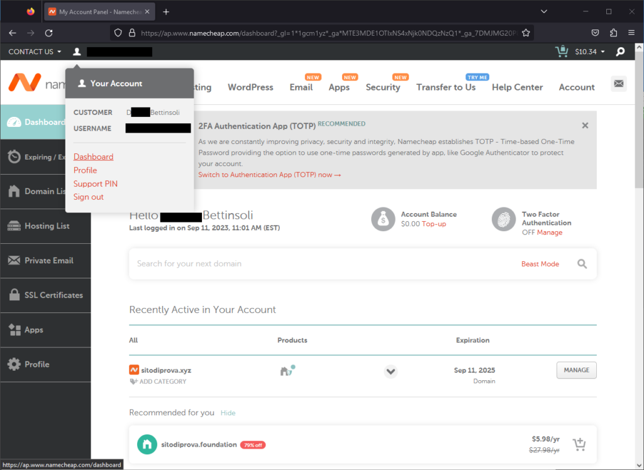This screenshot has height=470, width=644.
Task: Add sitodiprova.foundation to cart
Action: tap(579, 444)
